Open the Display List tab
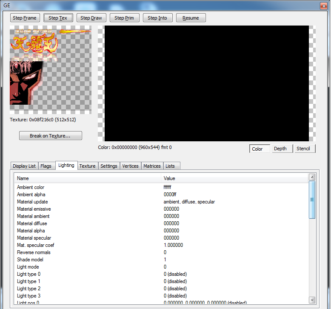 24,166
